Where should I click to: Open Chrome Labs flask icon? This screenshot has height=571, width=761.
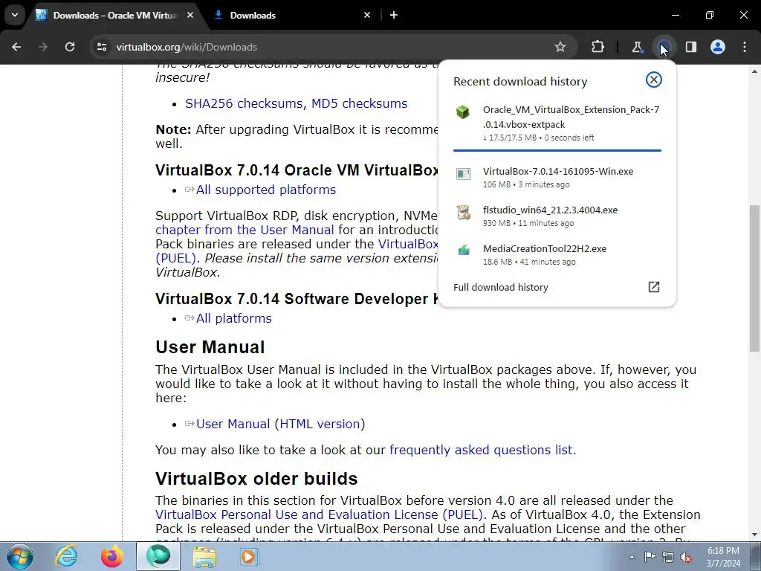point(637,47)
